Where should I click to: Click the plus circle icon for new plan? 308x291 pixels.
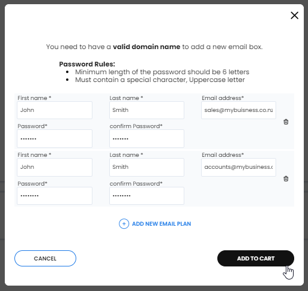(x=124, y=224)
